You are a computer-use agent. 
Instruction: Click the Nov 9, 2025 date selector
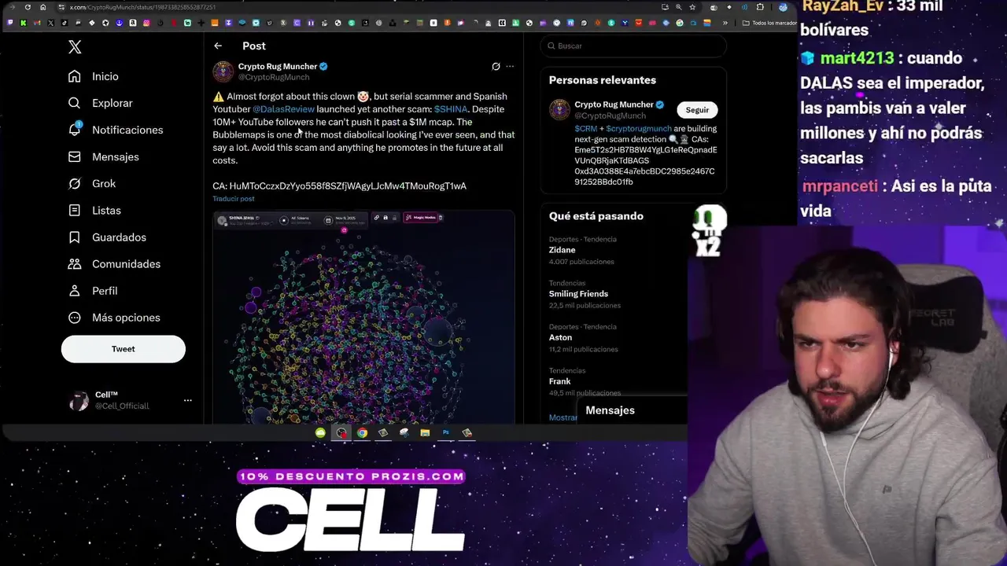click(343, 219)
